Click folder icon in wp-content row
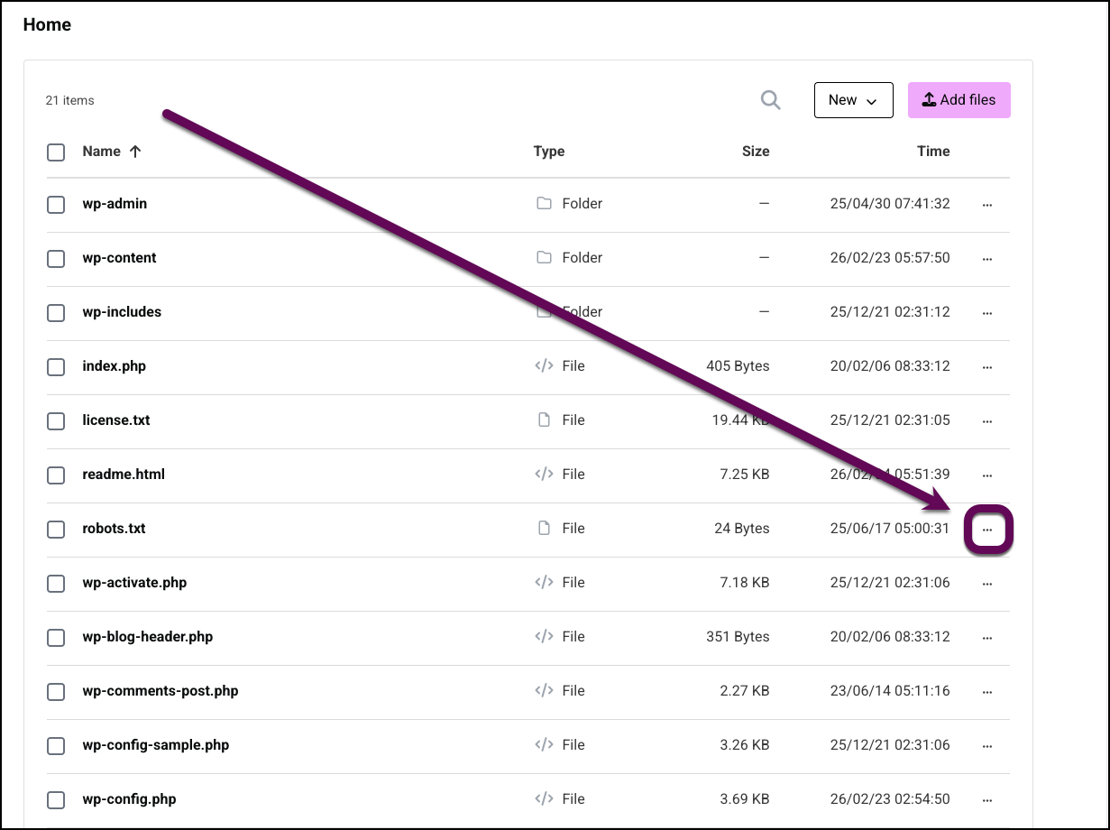The width and height of the screenshot is (1110, 830). click(544, 258)
